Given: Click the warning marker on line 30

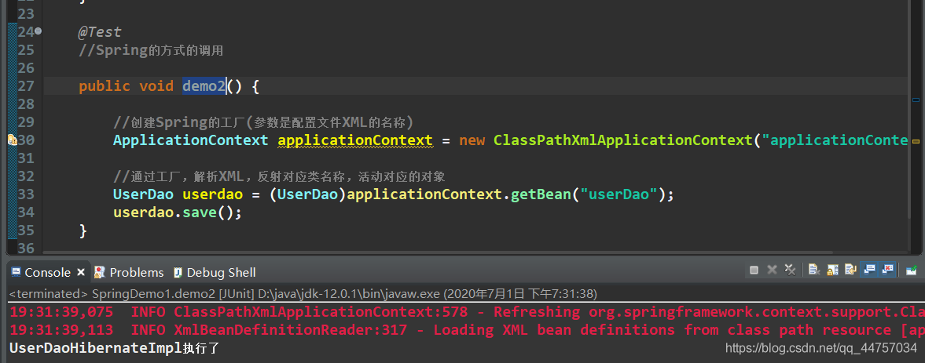Looking at the screenshot, I should point(12,140).
